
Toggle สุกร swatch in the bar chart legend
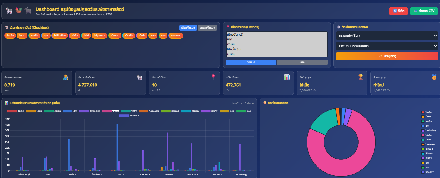click(x=68, y=111)
